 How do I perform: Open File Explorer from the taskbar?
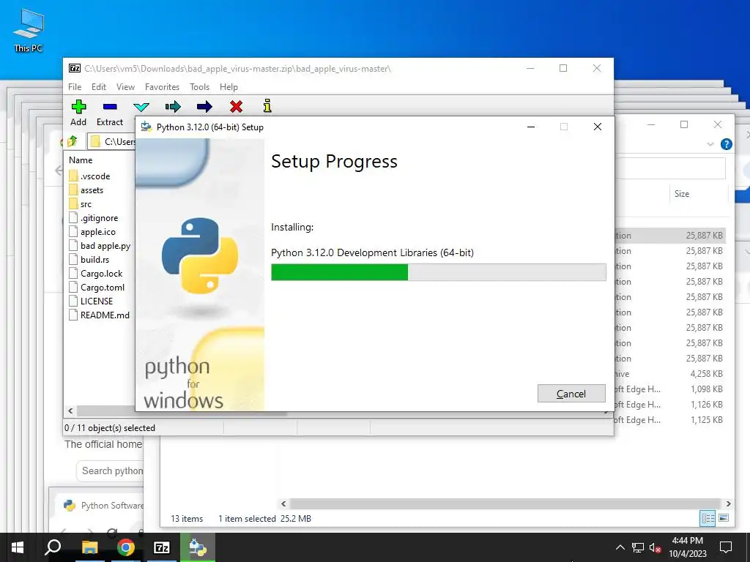pos(89,547)
